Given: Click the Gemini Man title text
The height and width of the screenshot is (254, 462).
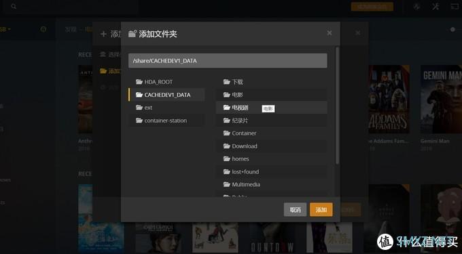Looking at the screenshot, I should pyautogui.click(x=435, y=141).
